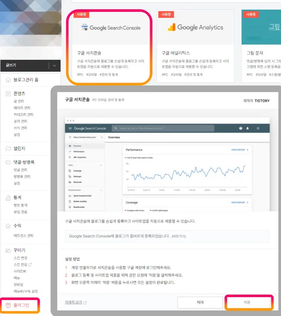Screen dimensions: 281x316
Task: Open 메뉴 under 꾸미기
Action: click(17, 278)
